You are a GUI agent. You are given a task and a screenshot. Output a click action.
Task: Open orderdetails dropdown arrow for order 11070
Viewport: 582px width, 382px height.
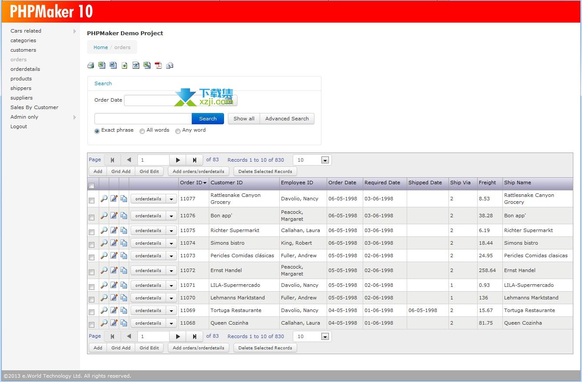[x=171, y=298]
